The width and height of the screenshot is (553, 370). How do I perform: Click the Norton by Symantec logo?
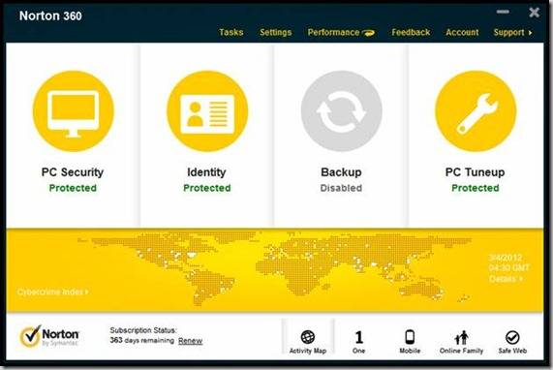pos(49,336)
